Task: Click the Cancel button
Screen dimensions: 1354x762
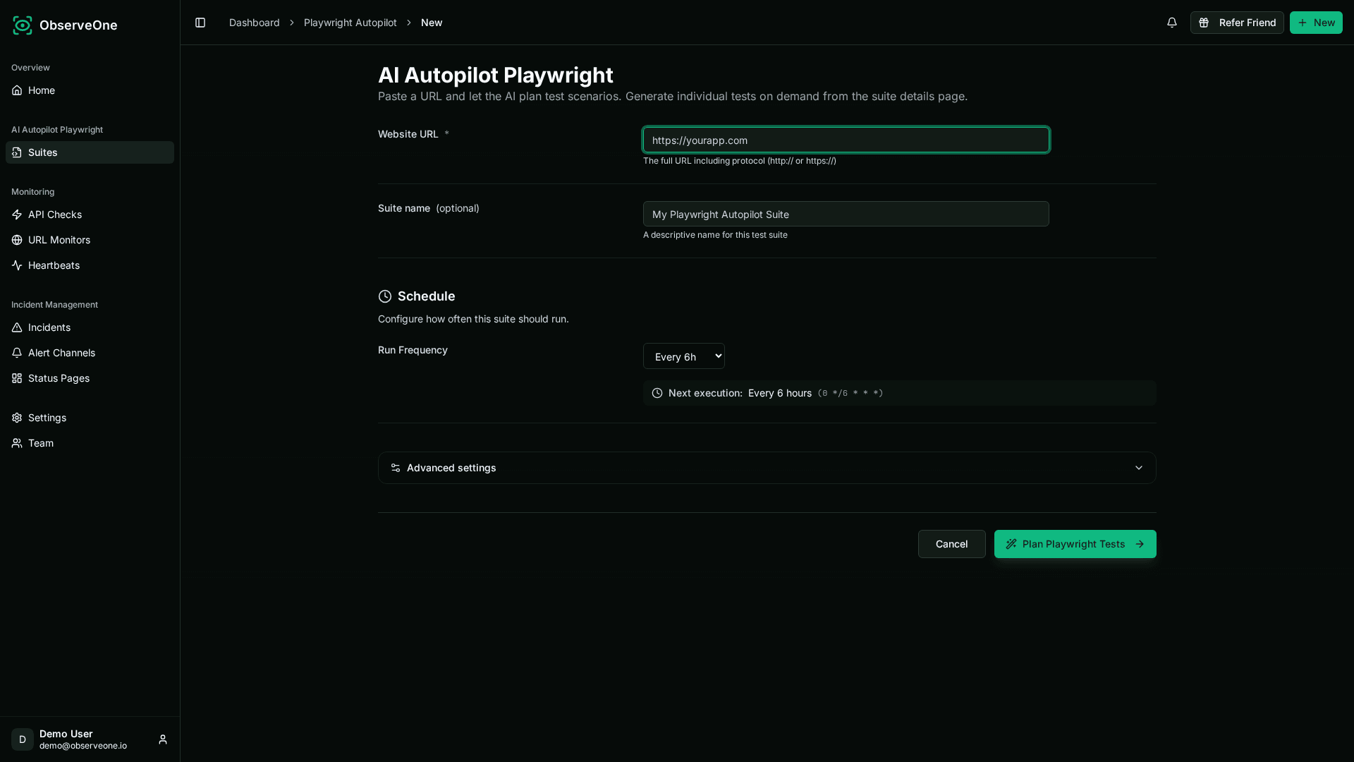Action: coord(951,544)
